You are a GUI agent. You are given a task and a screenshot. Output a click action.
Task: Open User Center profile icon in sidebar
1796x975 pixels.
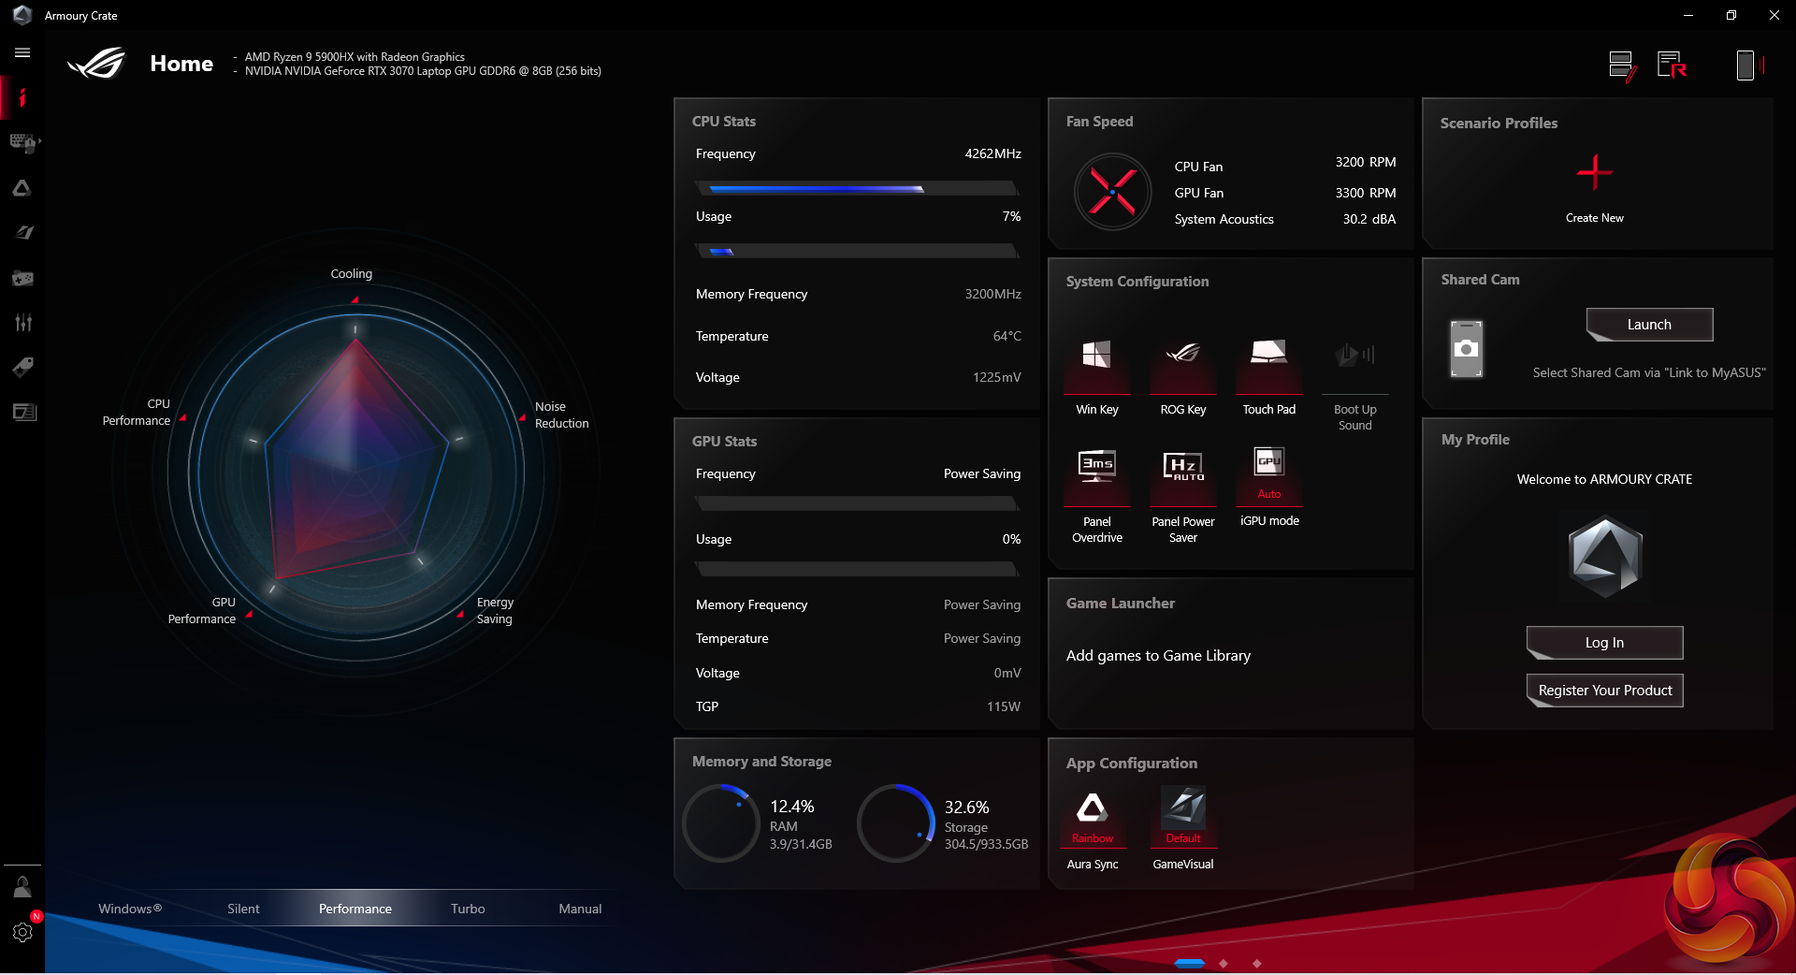tap(22, 887)
